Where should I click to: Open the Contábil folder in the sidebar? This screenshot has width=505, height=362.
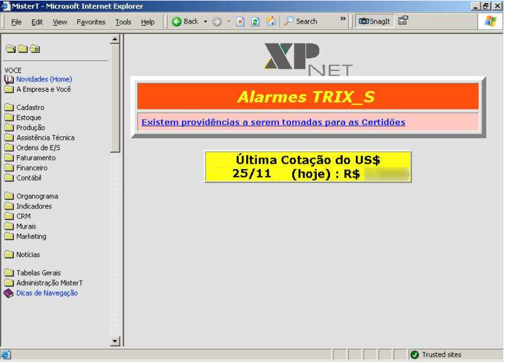(10, 178)
